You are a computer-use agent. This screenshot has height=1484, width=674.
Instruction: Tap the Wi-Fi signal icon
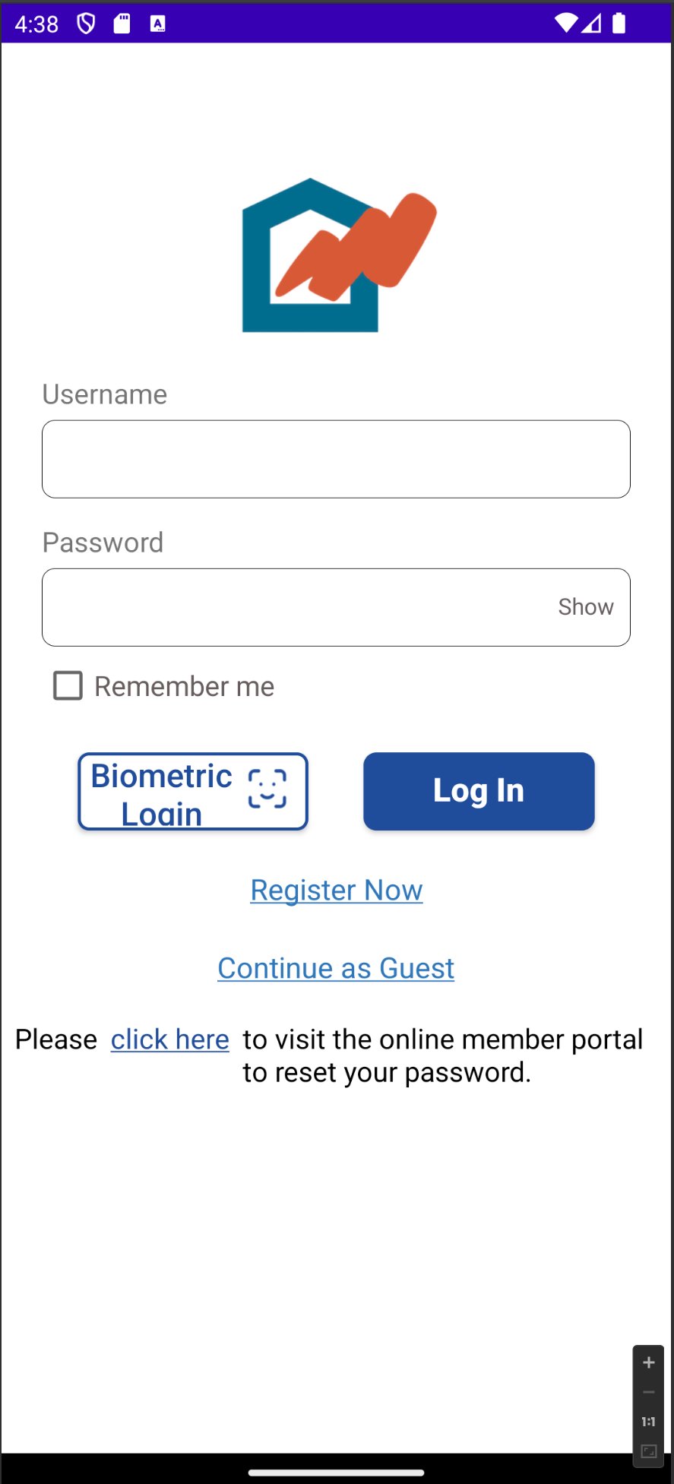pyautogui.click(x=565, y=23)
